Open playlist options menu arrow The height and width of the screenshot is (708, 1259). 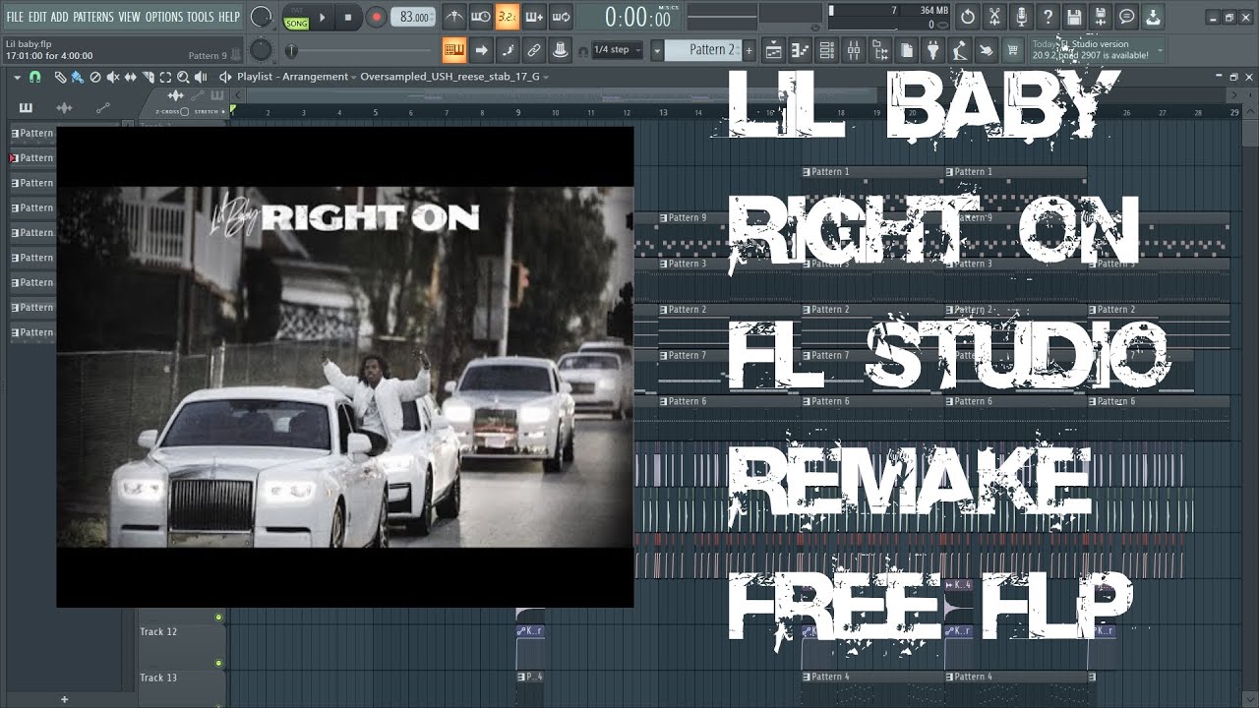(x=19, y=77)
